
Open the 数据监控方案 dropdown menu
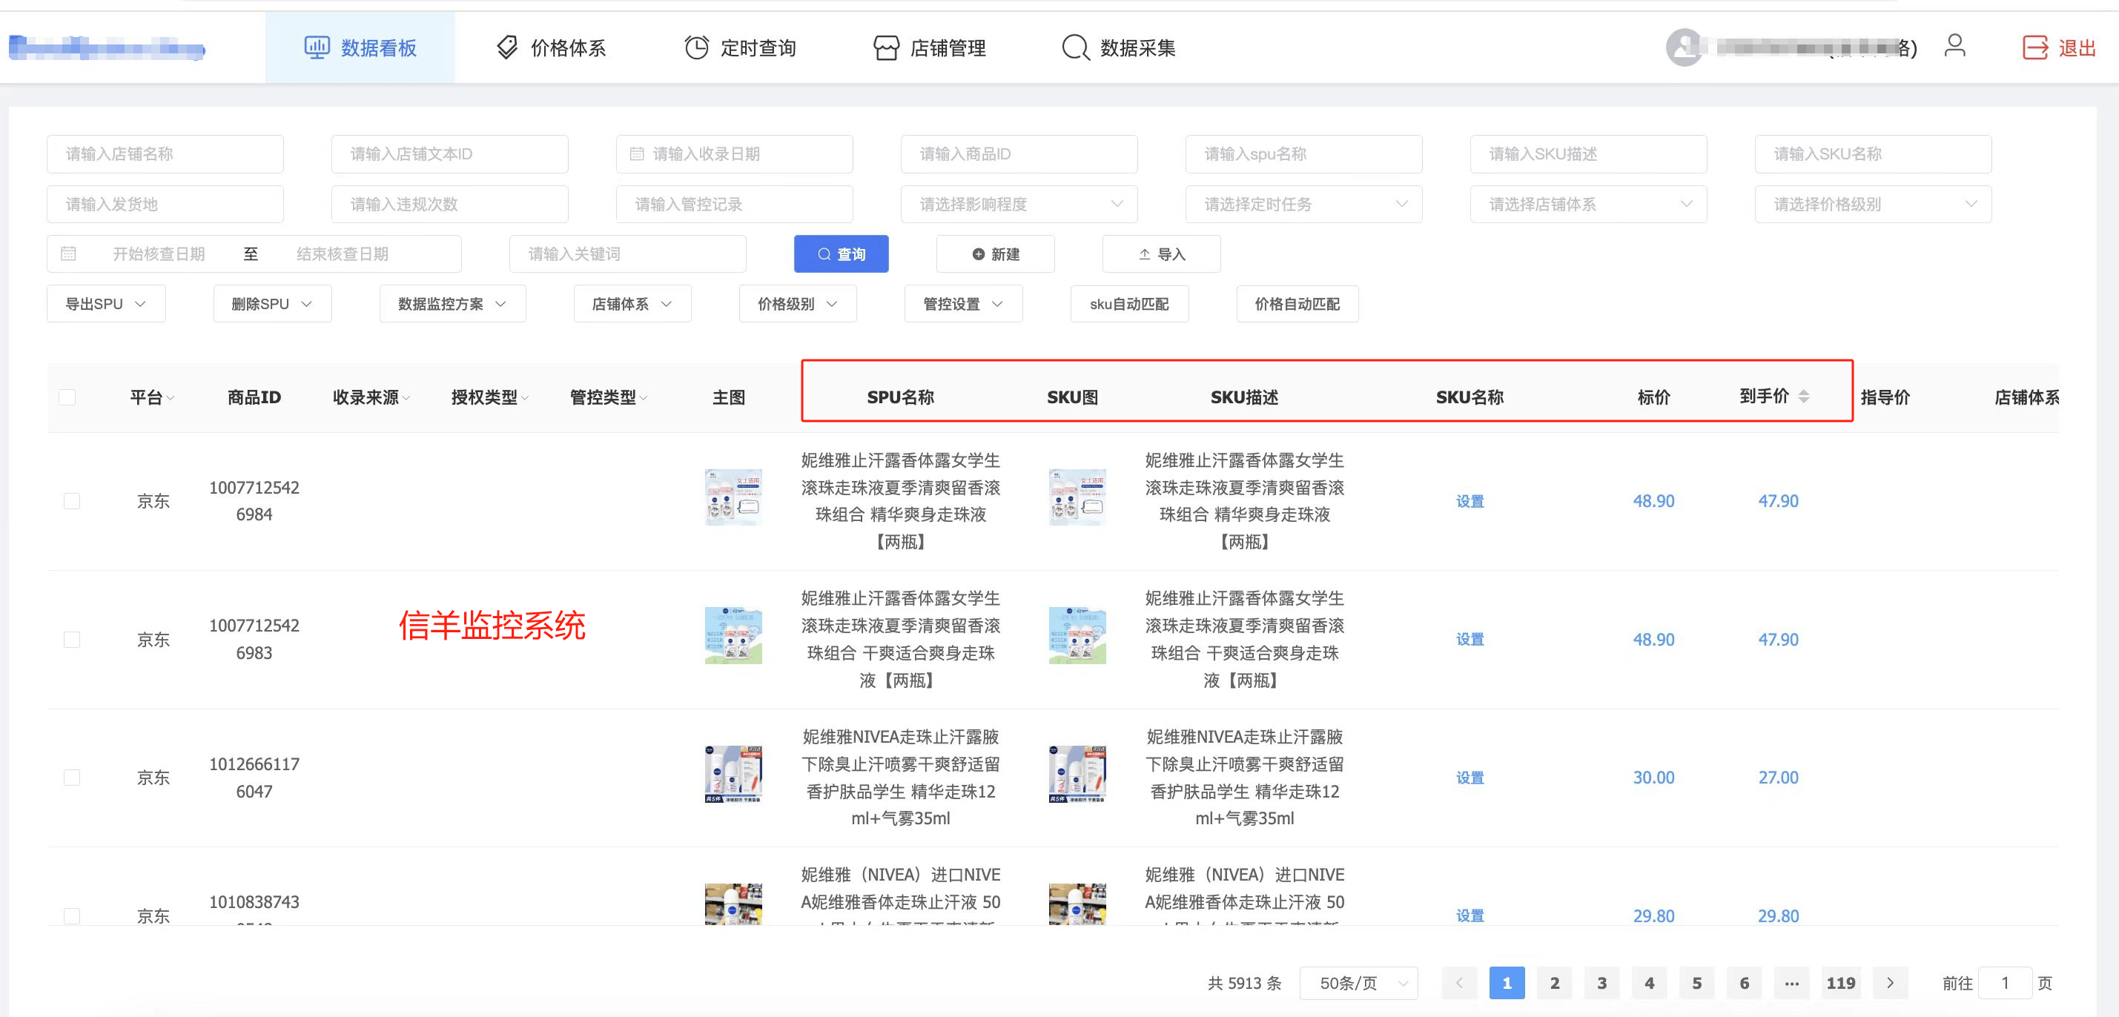tap(452, 304)
